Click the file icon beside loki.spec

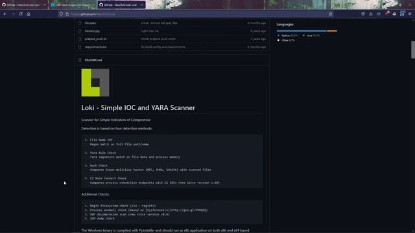coord(80,23)
